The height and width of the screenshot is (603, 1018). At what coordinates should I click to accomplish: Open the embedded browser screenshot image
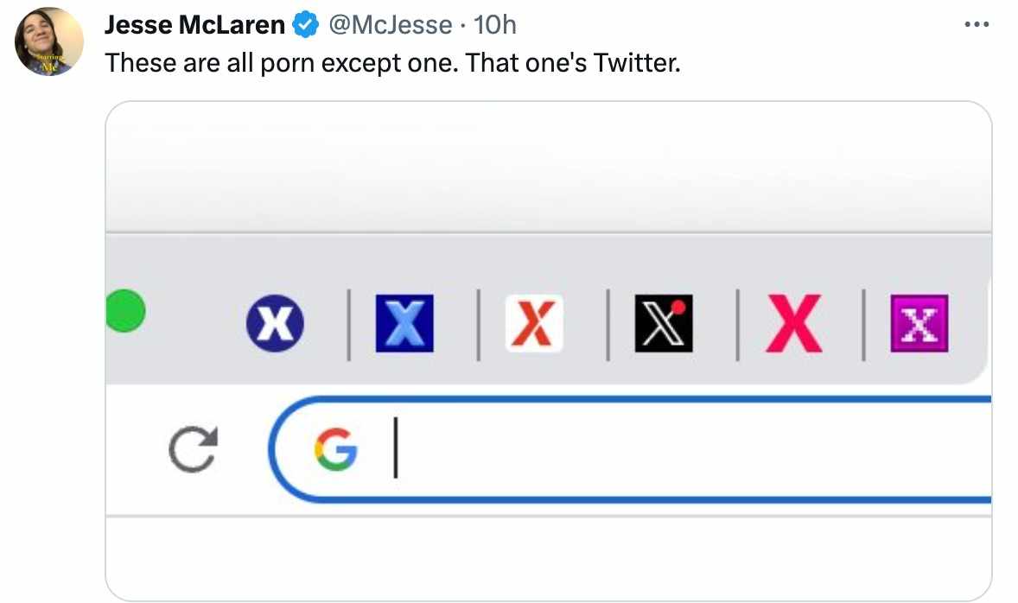click(548, 173)
